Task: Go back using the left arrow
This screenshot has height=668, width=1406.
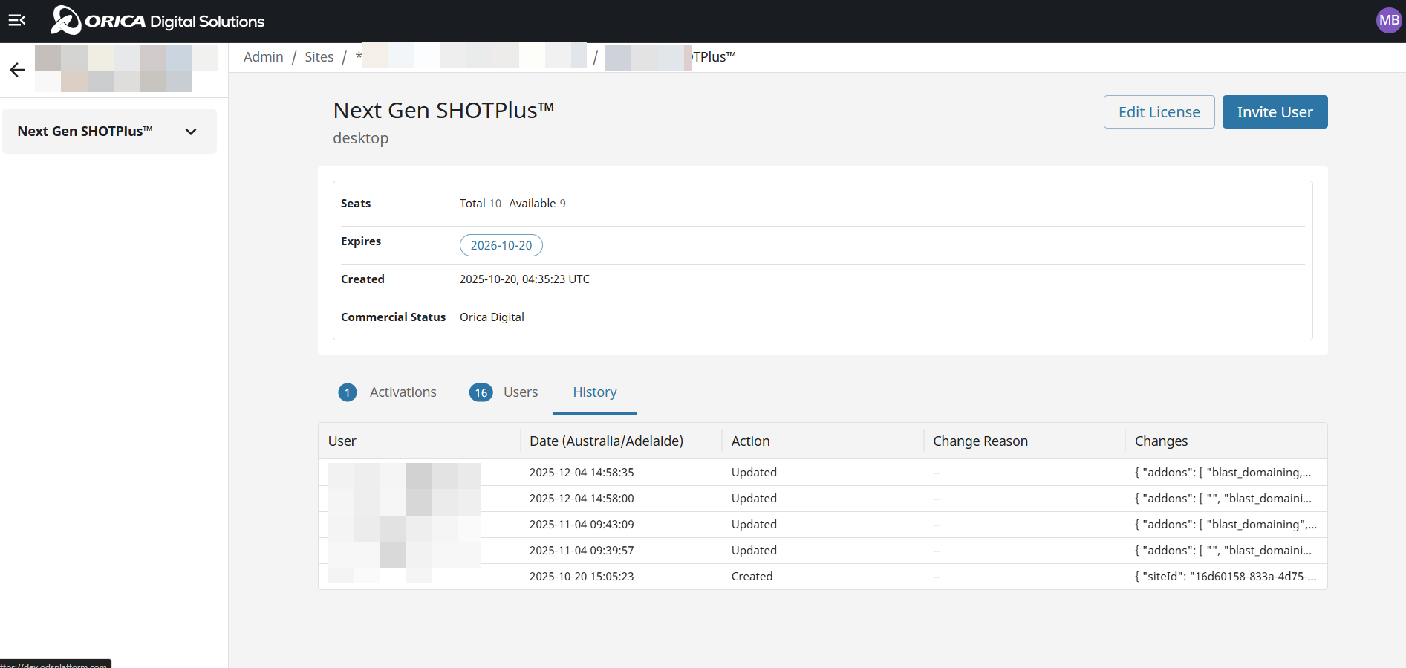Action: (17, 70)
